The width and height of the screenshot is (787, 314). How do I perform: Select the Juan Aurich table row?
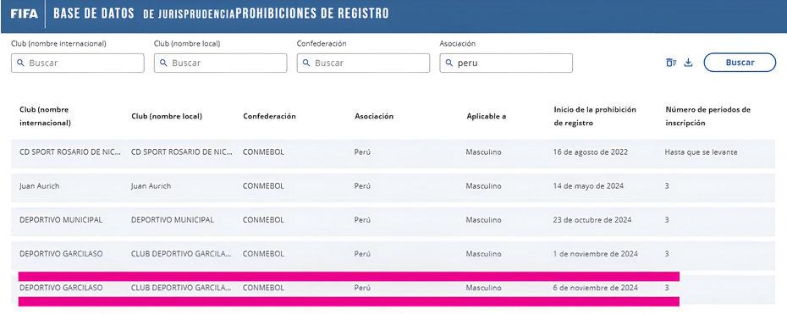pos(393,186)
